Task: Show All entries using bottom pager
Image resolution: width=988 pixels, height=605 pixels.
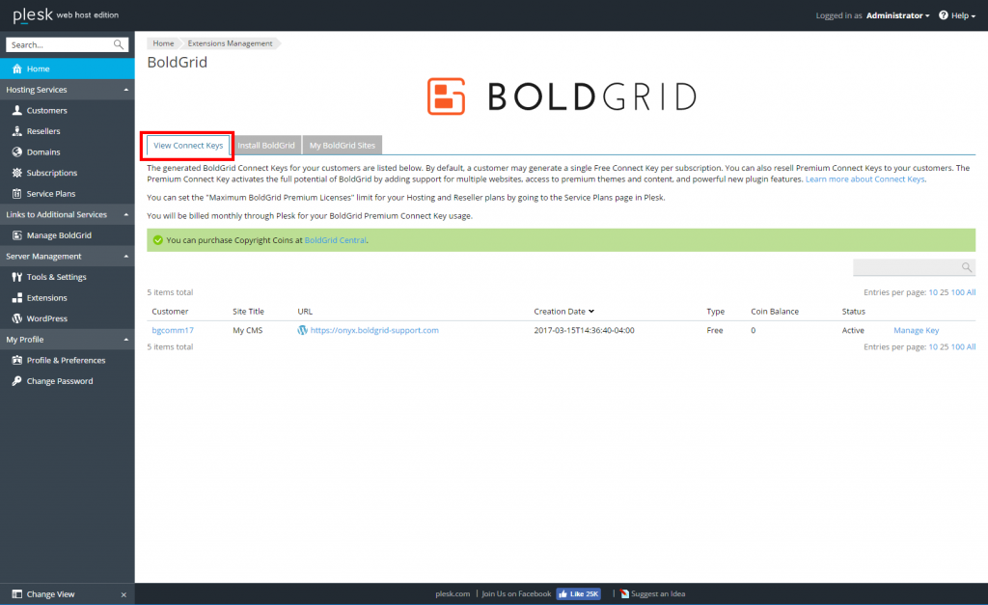Action: (971, 346)
